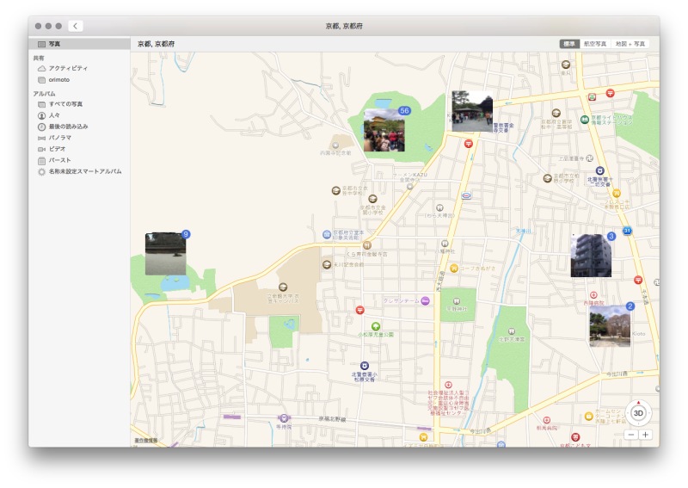The width and height of the screenshot is (688, 488).
Task: Click the わら天神宮 shrine marker
Action: click(x=439, y=207)
